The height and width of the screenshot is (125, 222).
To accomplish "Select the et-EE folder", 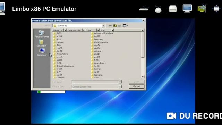I will 58,60.
